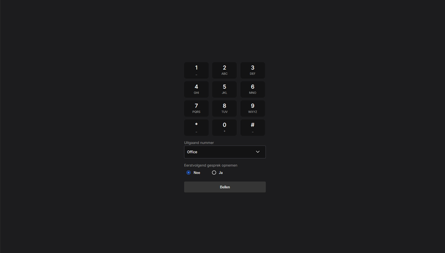Image resolution: width=445 pixels, height=253 pixels.
Task: Dial digit 1 on the keypad
Action: point(196,70)
